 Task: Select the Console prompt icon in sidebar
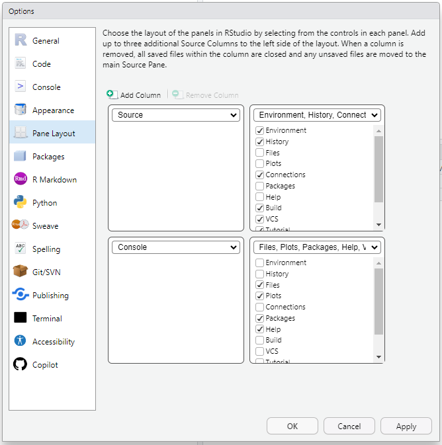pyautogui.click(x=21, y=87)
